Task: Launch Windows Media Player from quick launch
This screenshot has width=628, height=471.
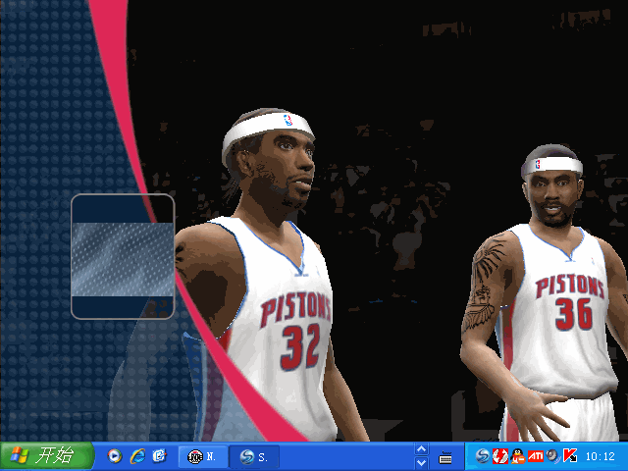Action: tap(114, 456)
